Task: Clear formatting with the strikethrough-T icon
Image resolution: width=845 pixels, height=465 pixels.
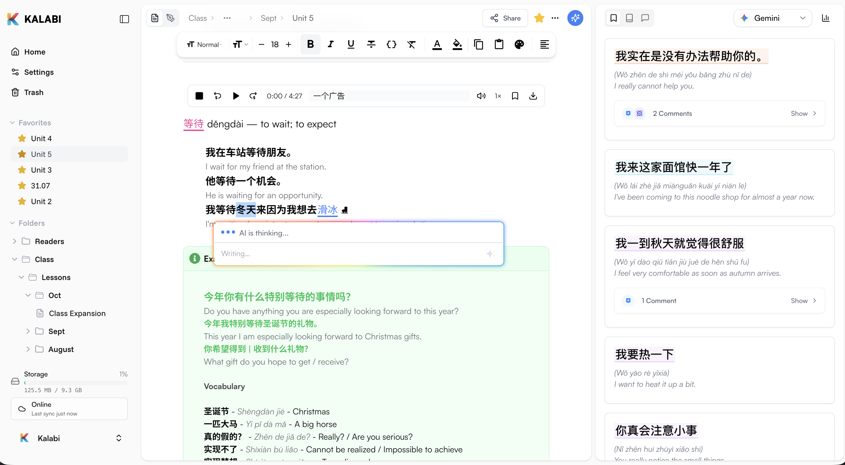Action: (x=411, y=44)
